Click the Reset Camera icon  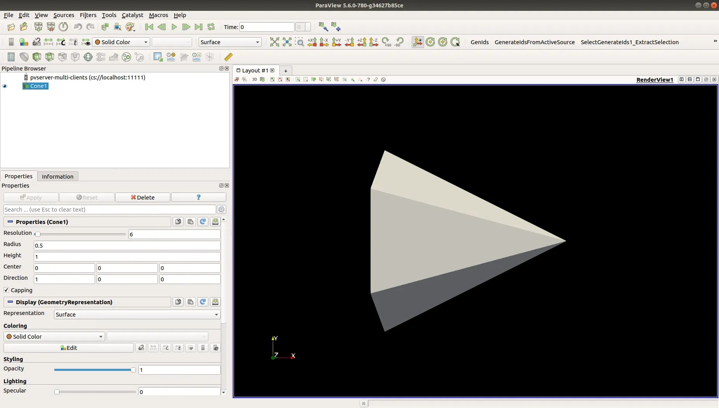click(x=274, y=42)
